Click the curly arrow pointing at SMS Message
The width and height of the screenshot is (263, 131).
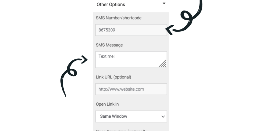click(74, 76)
